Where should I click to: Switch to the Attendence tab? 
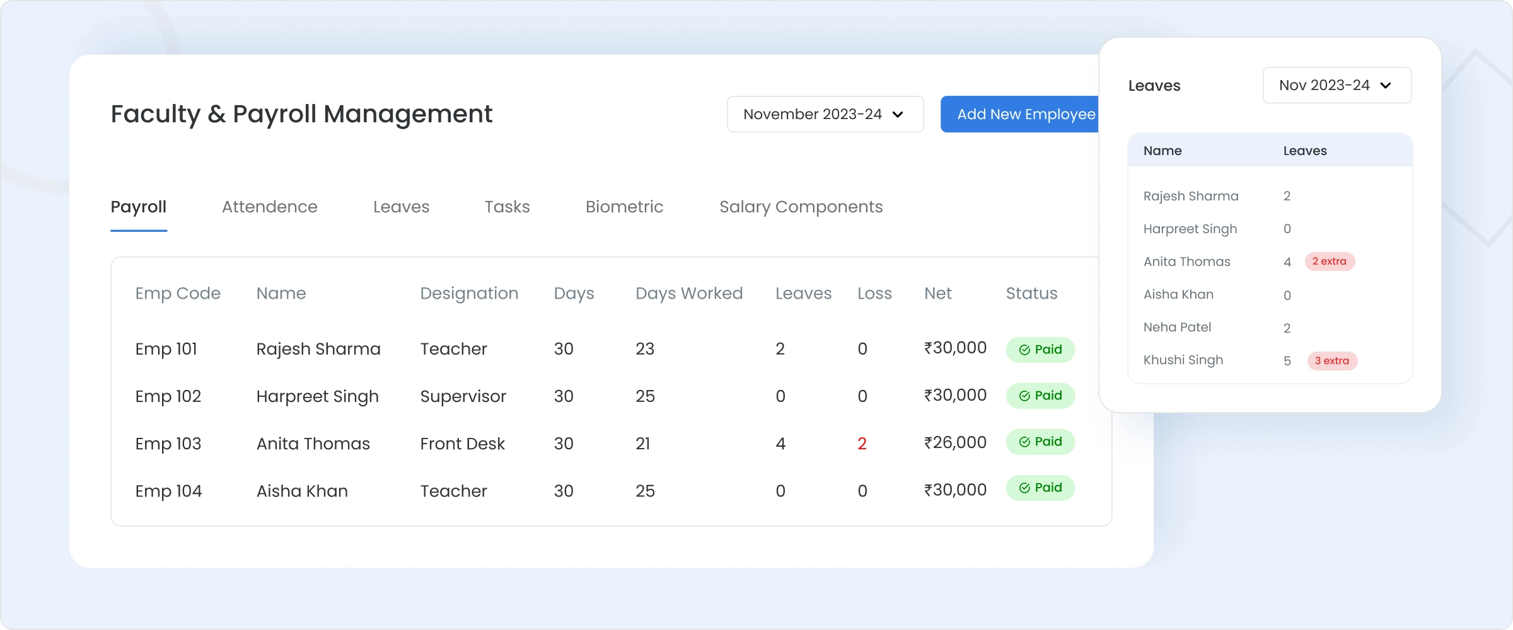269,207
